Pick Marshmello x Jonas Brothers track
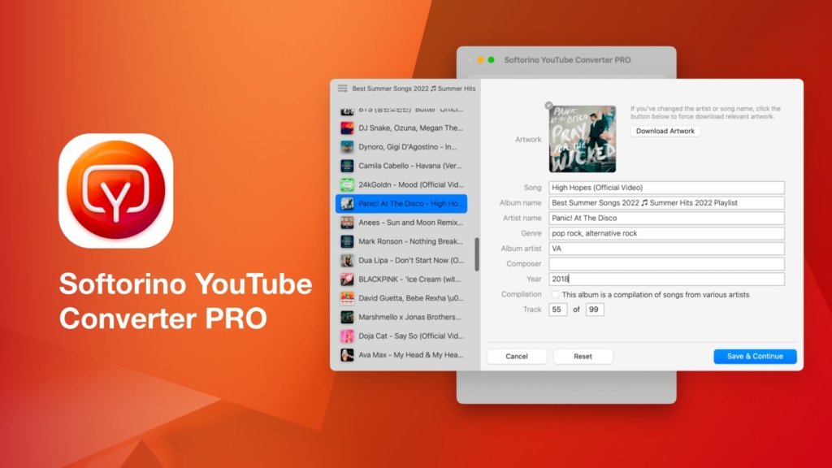832x468 pixels. (401, 317)
